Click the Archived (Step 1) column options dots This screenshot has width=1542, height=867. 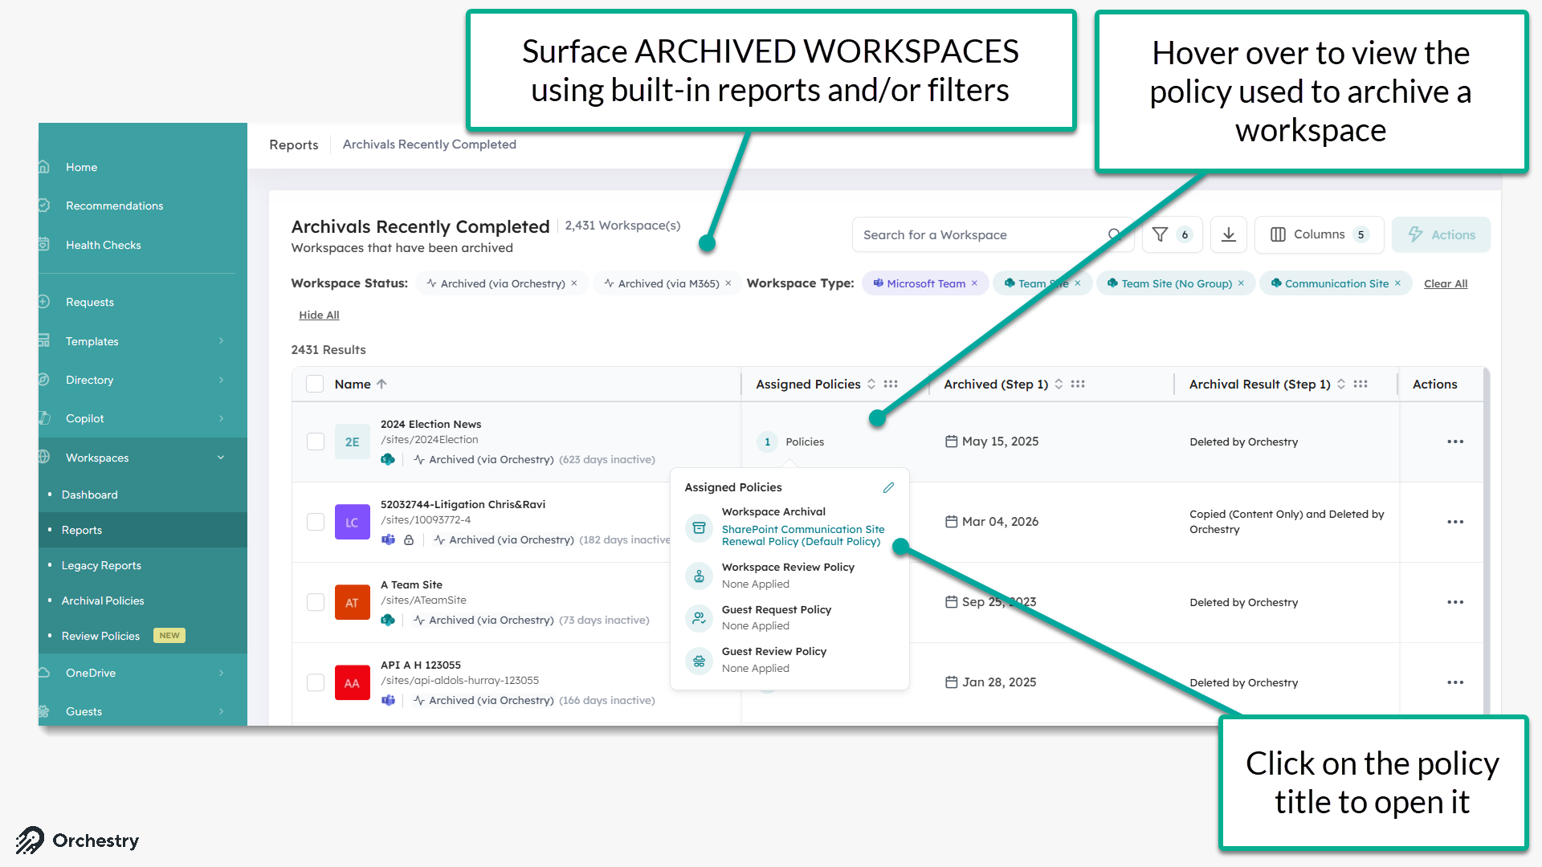[1078, 385]
